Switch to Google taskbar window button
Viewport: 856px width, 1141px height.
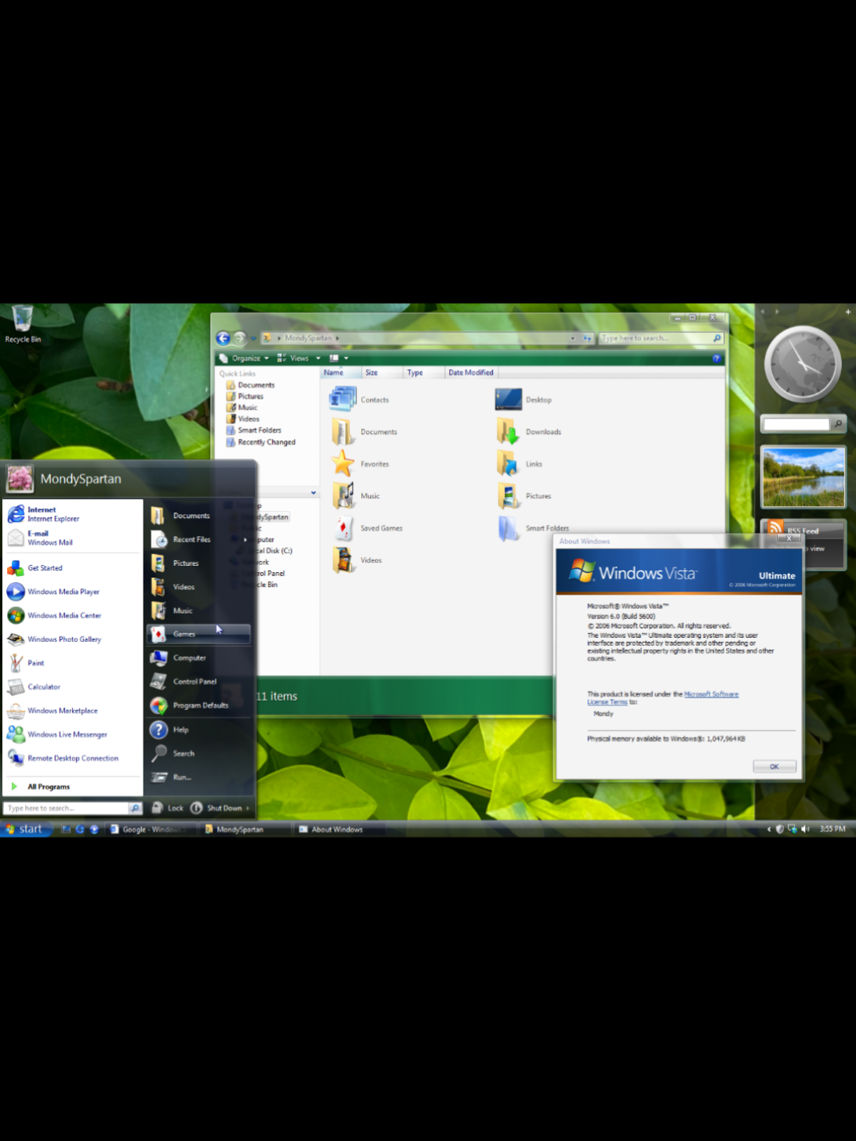click(151, 829)
